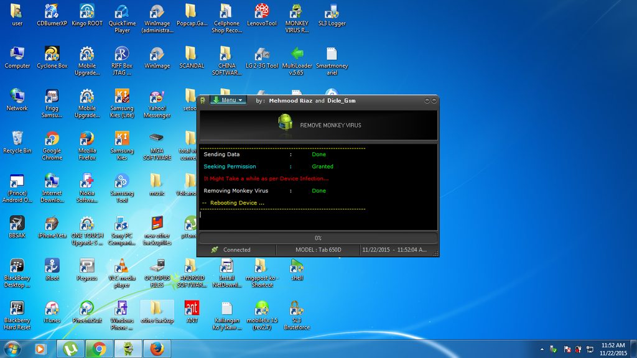Select the Pegasus desktop icon
637x358 pixels.
click(x=87, y=270)
